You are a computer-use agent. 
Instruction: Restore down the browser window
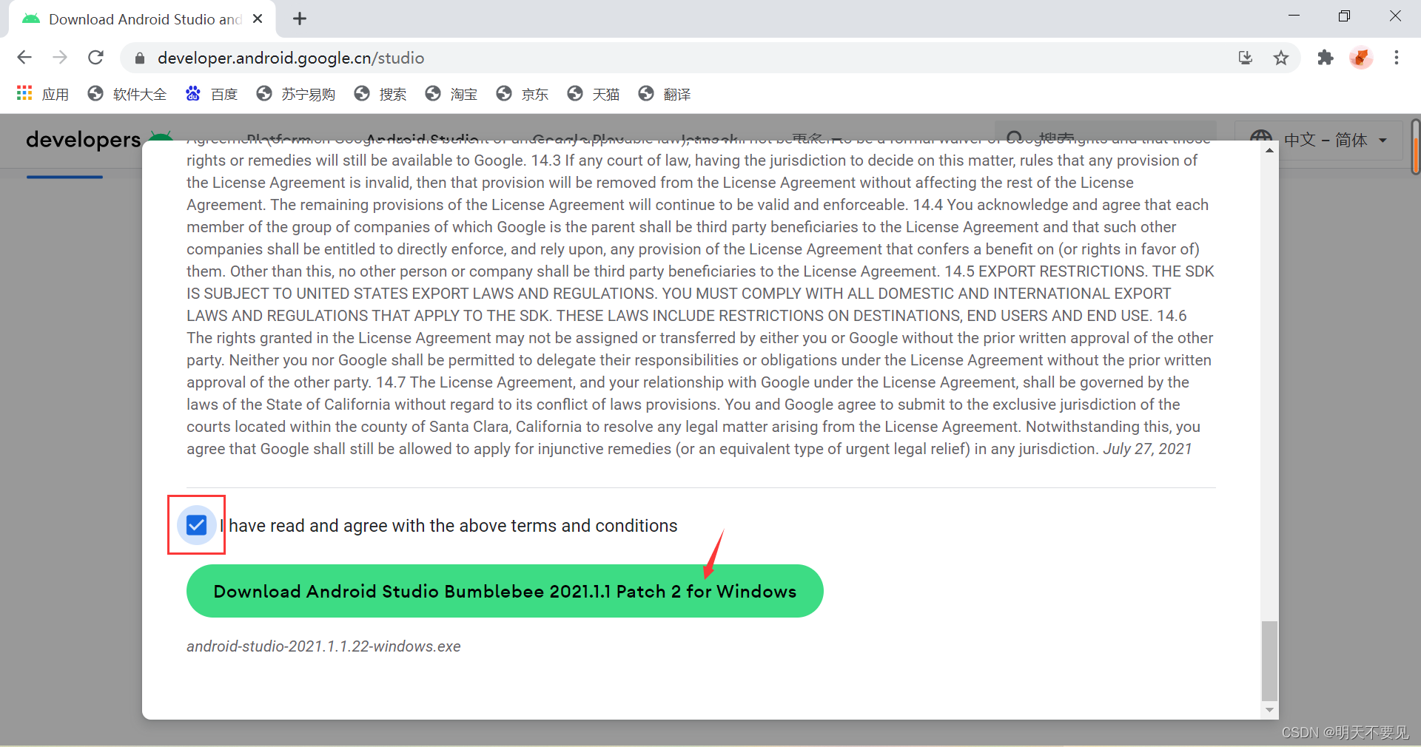point(1344,16)
